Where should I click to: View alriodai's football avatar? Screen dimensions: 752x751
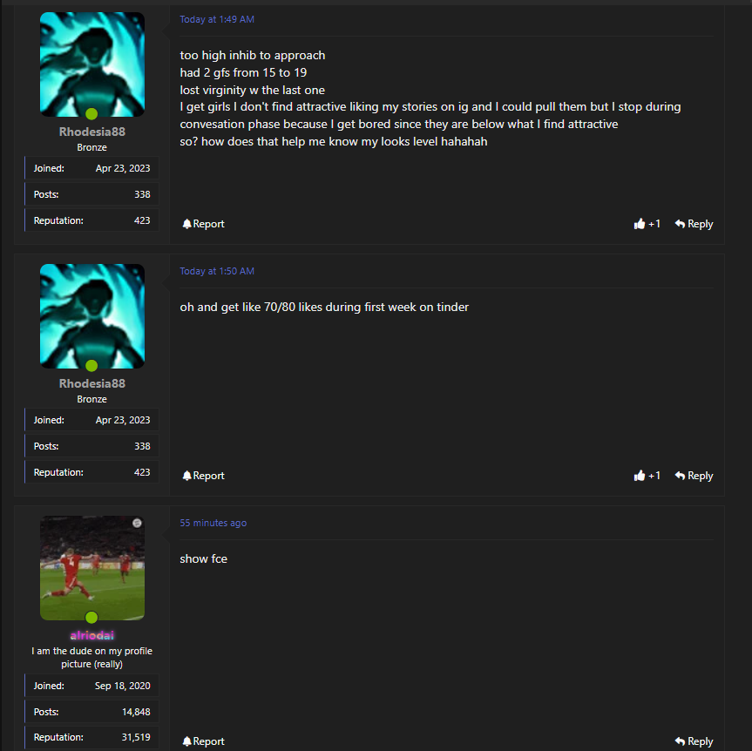click(x=92, y=568)
